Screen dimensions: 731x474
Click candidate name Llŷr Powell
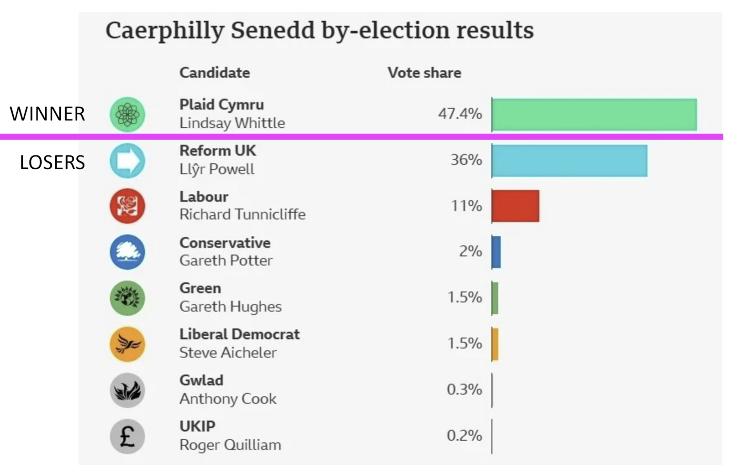point(217,169)
